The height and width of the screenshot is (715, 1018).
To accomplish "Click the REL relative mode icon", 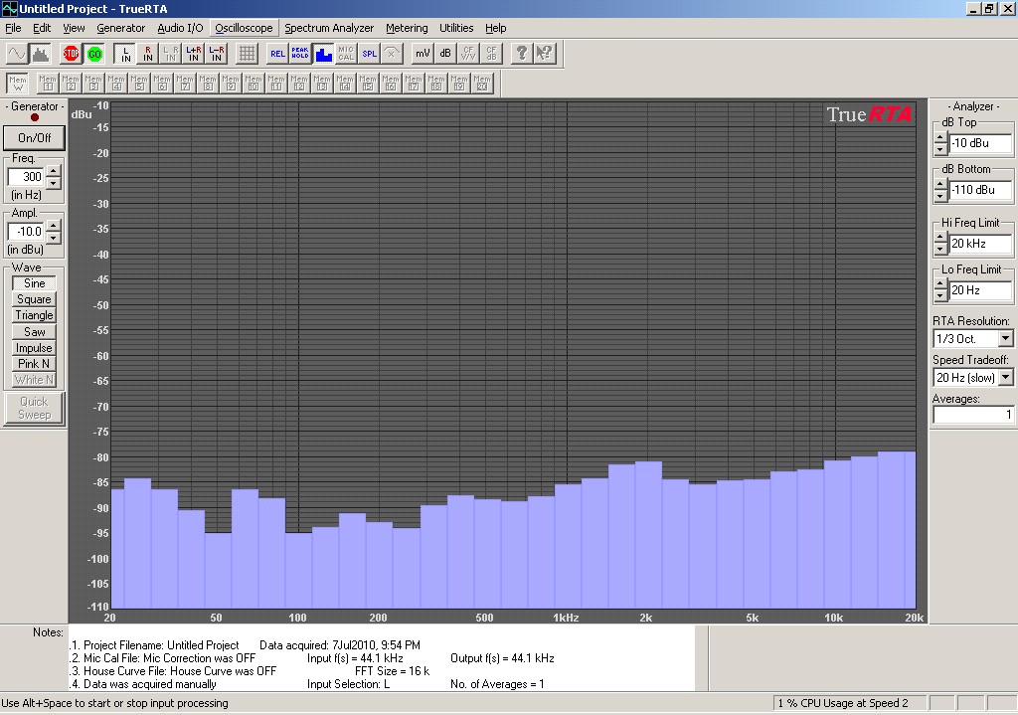I will tap(277, 54).
